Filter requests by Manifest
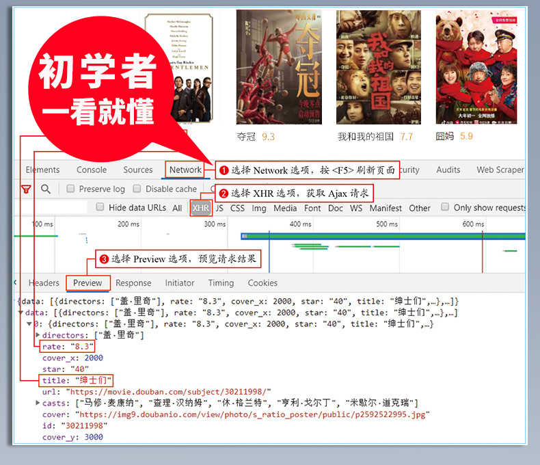Viewport: 540px width, 465px height. tap(386, 208)
